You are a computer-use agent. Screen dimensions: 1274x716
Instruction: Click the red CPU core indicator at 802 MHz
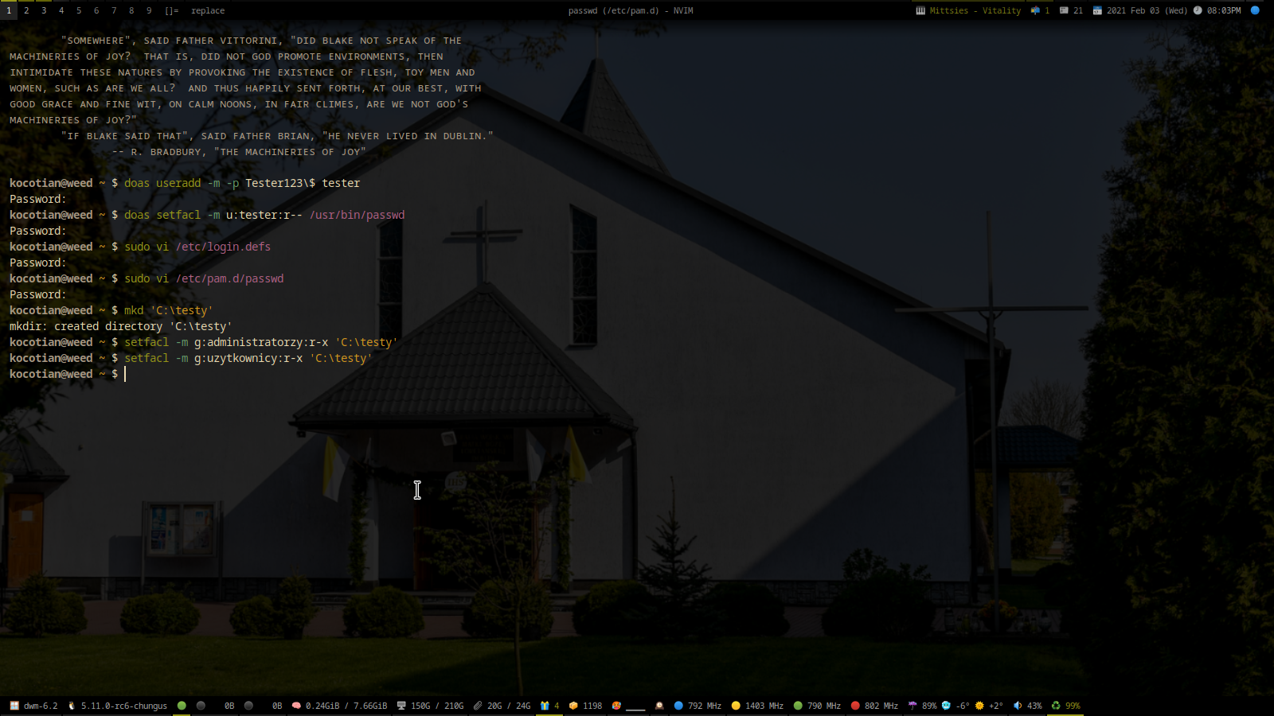point(855,706)
